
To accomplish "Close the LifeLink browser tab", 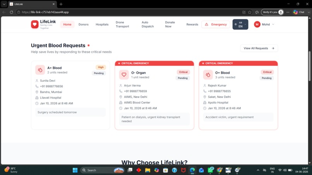I will point(53,4).
